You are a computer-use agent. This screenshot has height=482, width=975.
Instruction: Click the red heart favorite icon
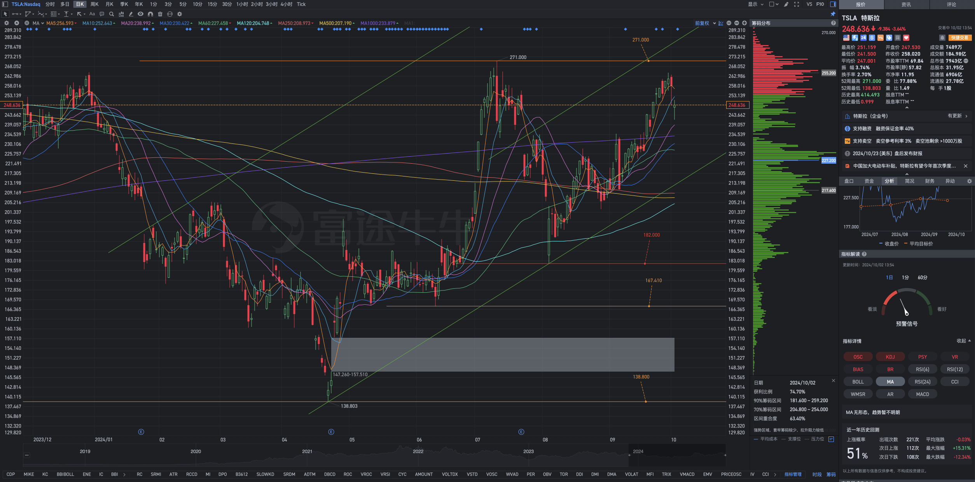click(x=906, y=38)
